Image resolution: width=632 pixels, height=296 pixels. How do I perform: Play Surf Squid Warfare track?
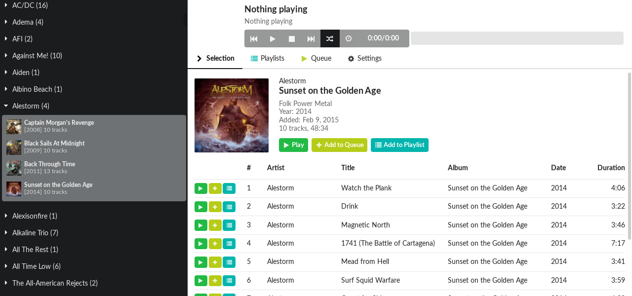(x=200, y=281)
